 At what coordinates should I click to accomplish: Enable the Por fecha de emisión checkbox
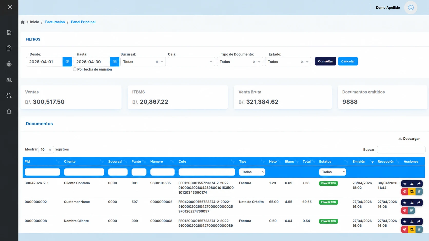pyautogui.click(x=75, y=69)
